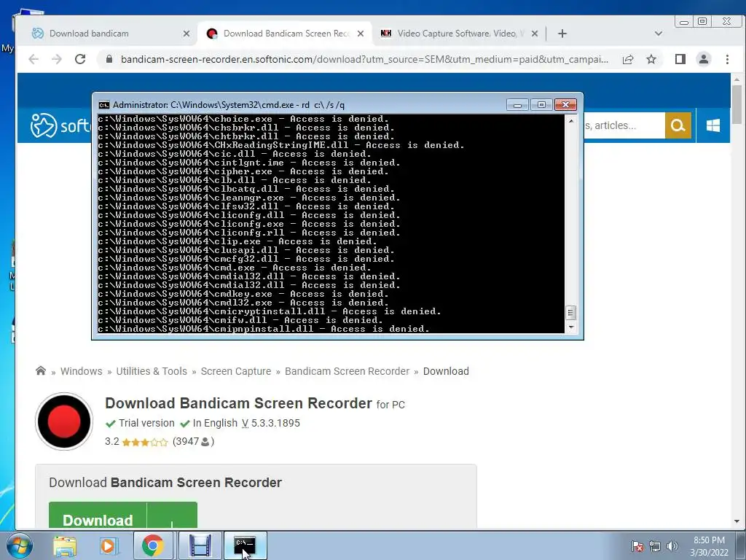The image size is (746, 560).
Task: Click the home breadcrumb icon
Action: pyautogui.click(x=41, y=370)
